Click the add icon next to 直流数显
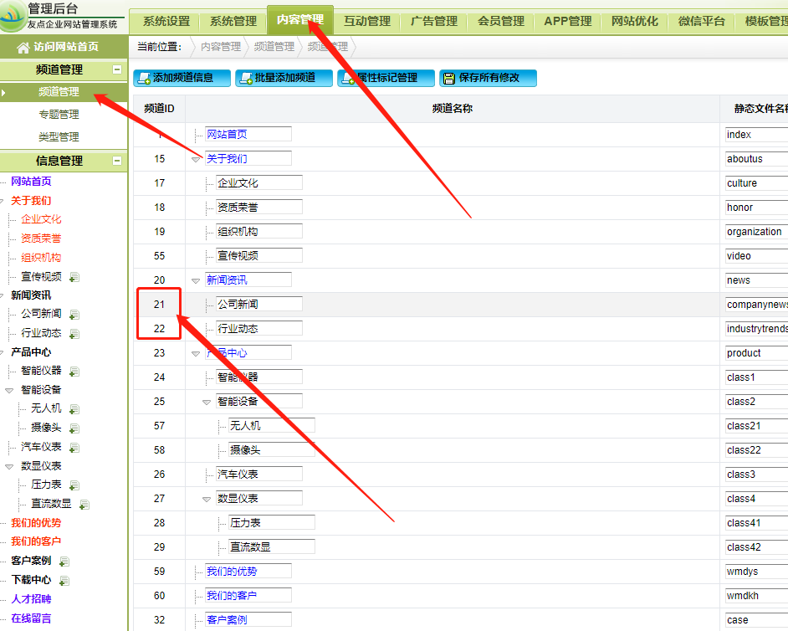Screen dimensions: 788x631 [84, 505]
